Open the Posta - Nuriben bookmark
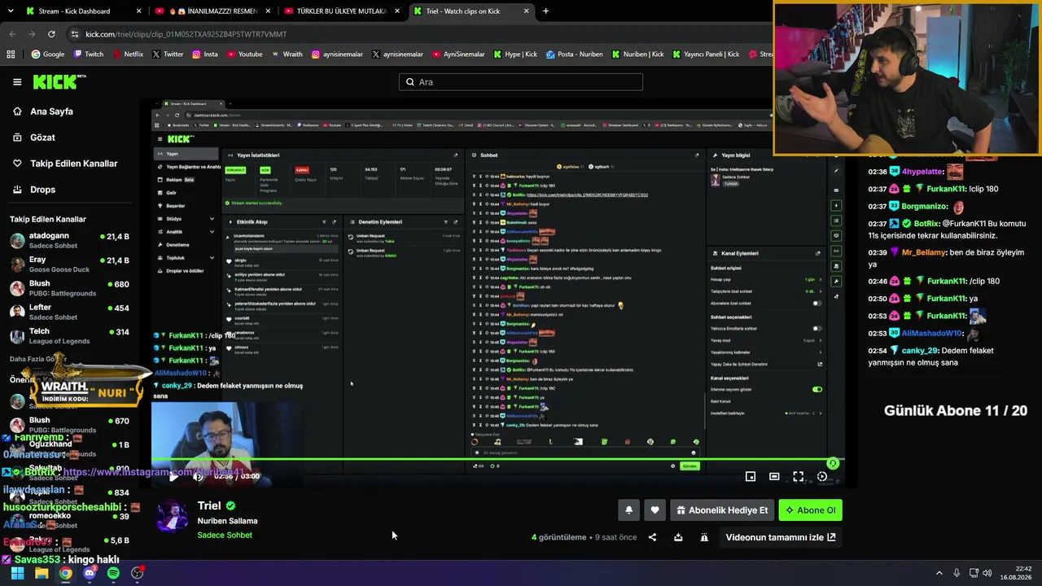This screenshot has height=586, width=1042. [575, 55]
